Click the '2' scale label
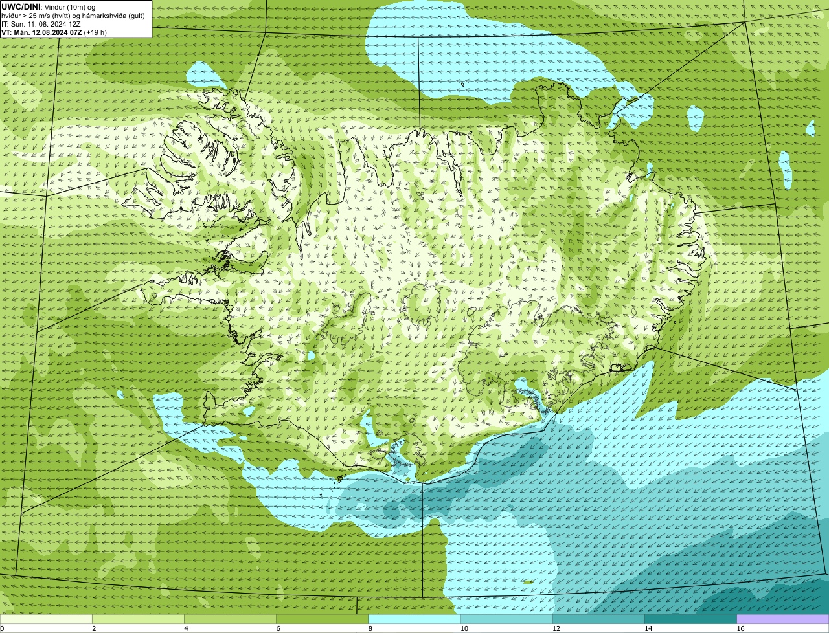Screen dimensions: 829x633 coord(94,628)
